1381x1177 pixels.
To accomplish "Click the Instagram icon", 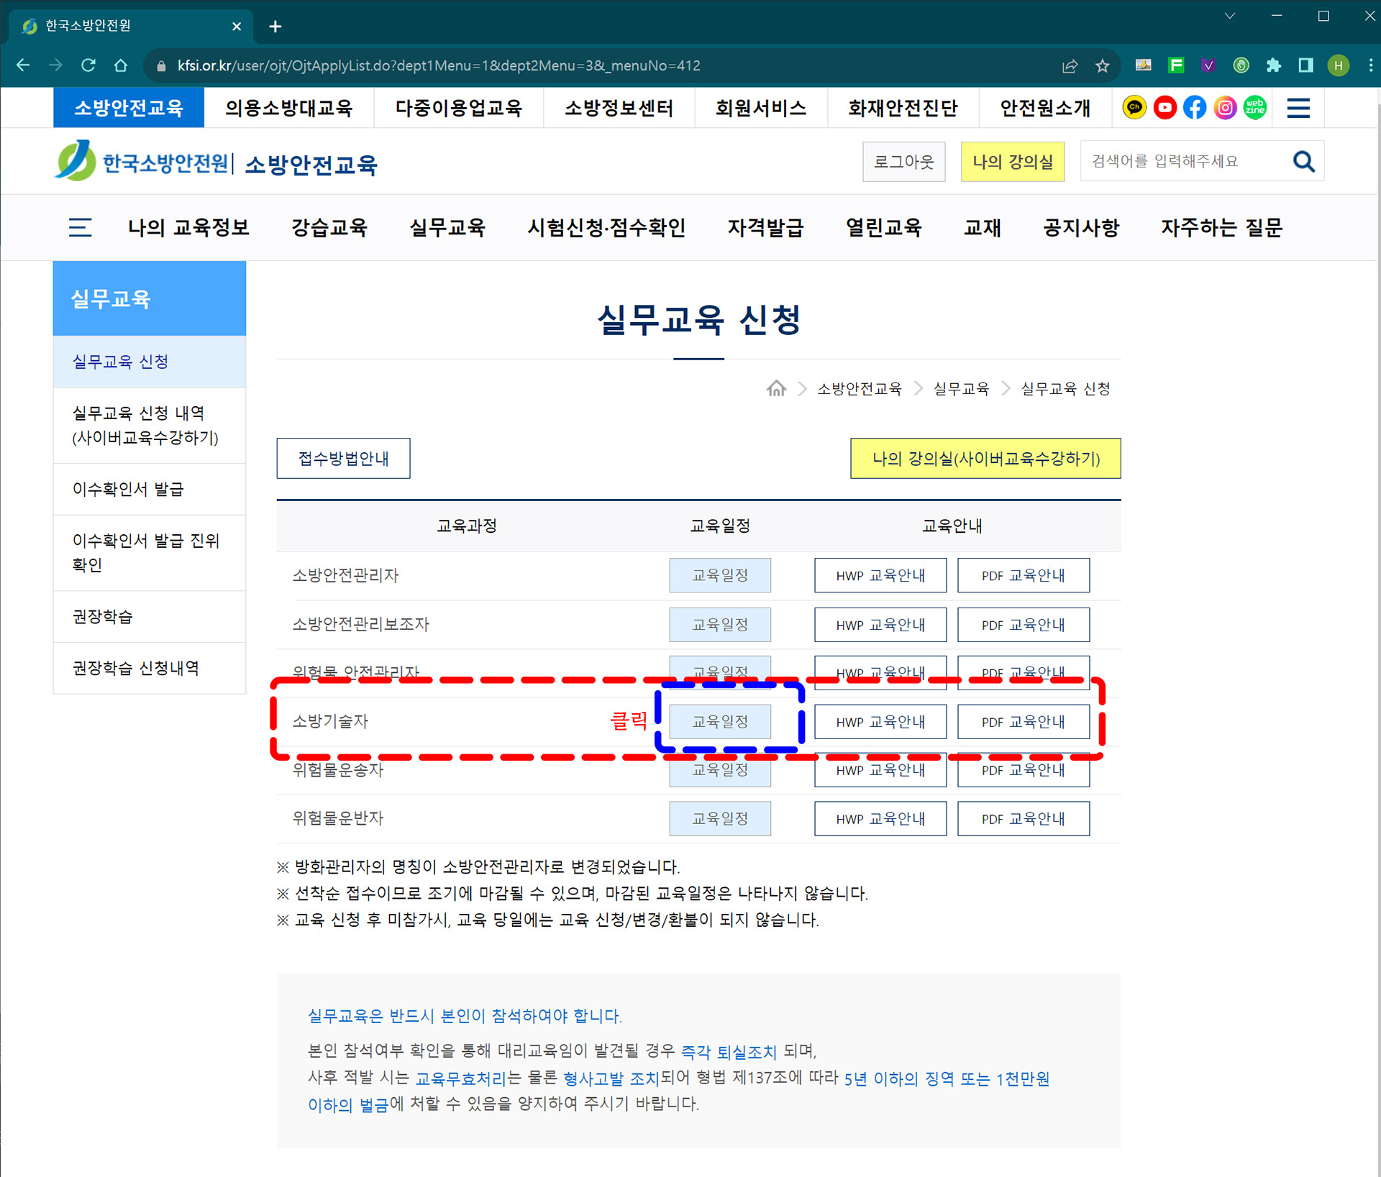I will 1225,108.
